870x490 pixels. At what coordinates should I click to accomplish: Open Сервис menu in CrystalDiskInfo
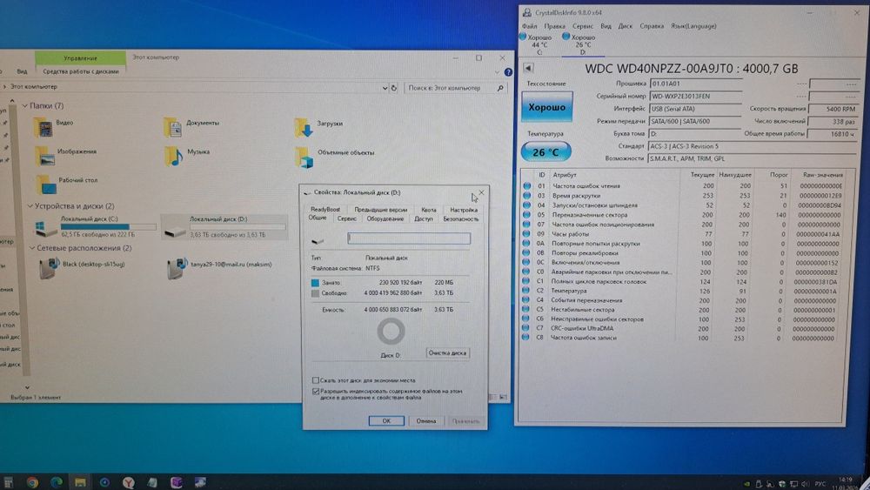pyautogui.click(x=583, y=26)
